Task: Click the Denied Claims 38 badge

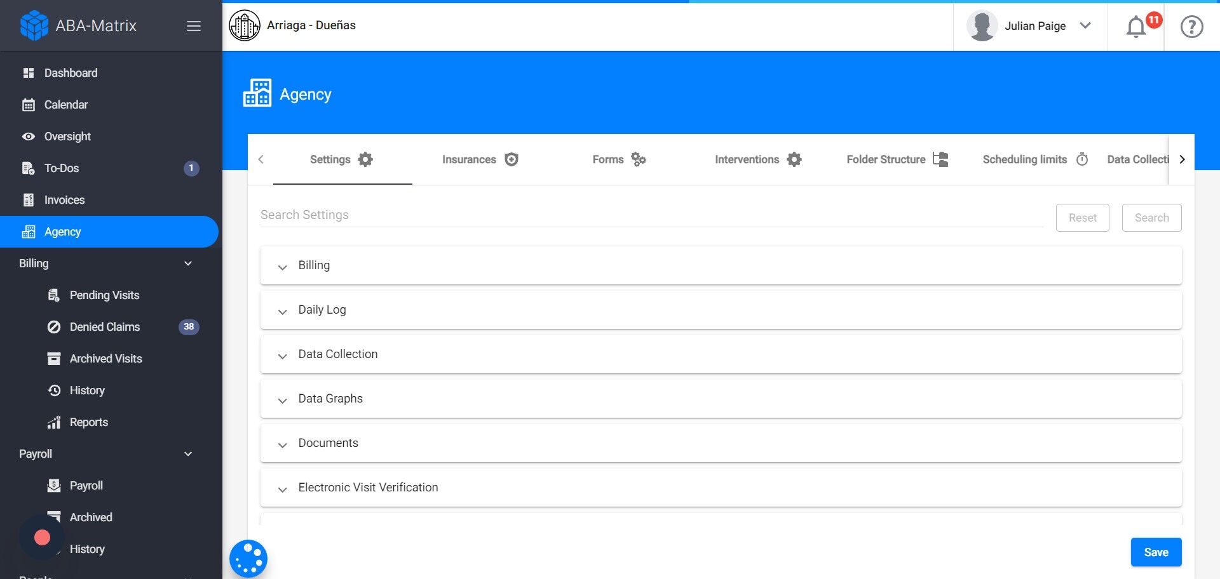Action: pos(189,327)
